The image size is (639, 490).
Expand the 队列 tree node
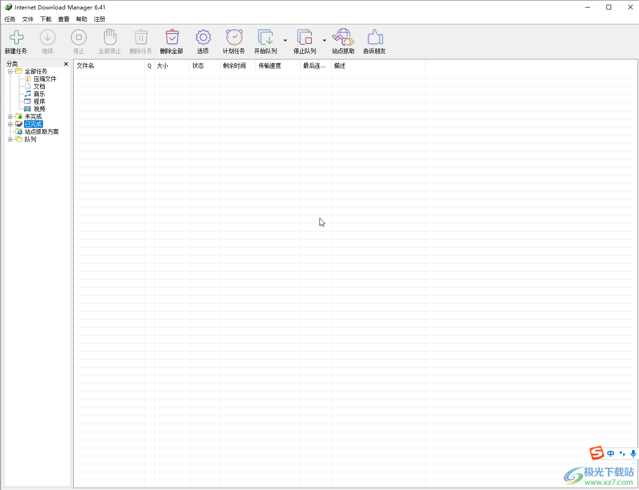pos(10,139)
